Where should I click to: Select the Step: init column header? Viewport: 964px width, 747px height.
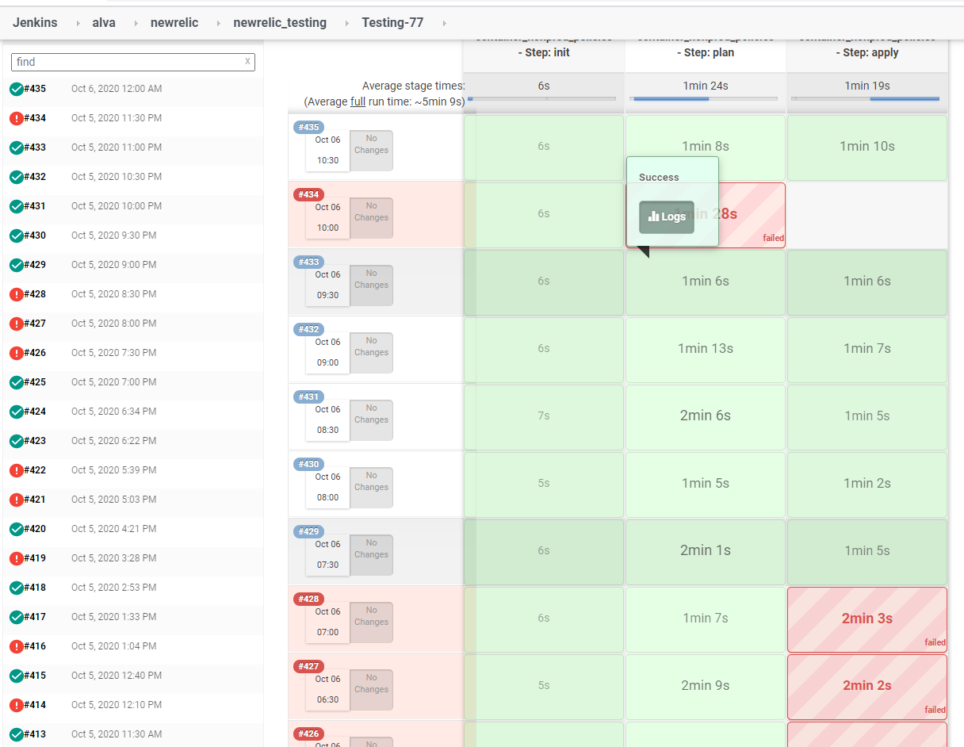544,52
